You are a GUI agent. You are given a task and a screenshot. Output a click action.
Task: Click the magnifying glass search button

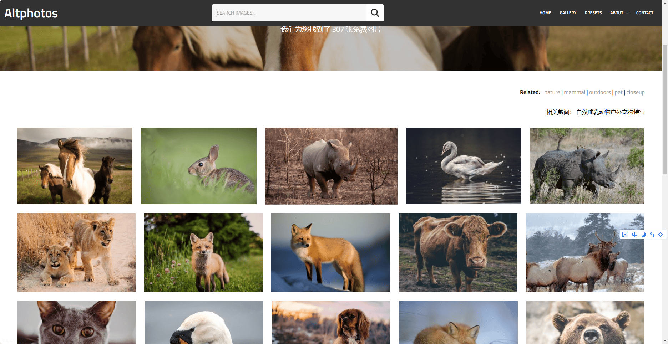tap(375, 13)
